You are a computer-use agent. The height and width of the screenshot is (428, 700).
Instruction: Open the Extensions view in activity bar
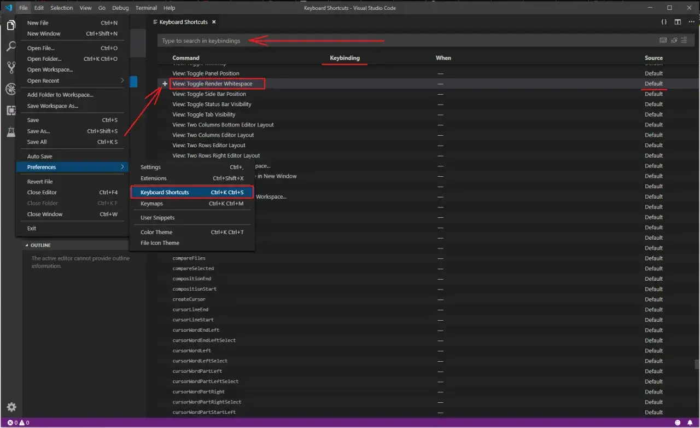(11, 111)
